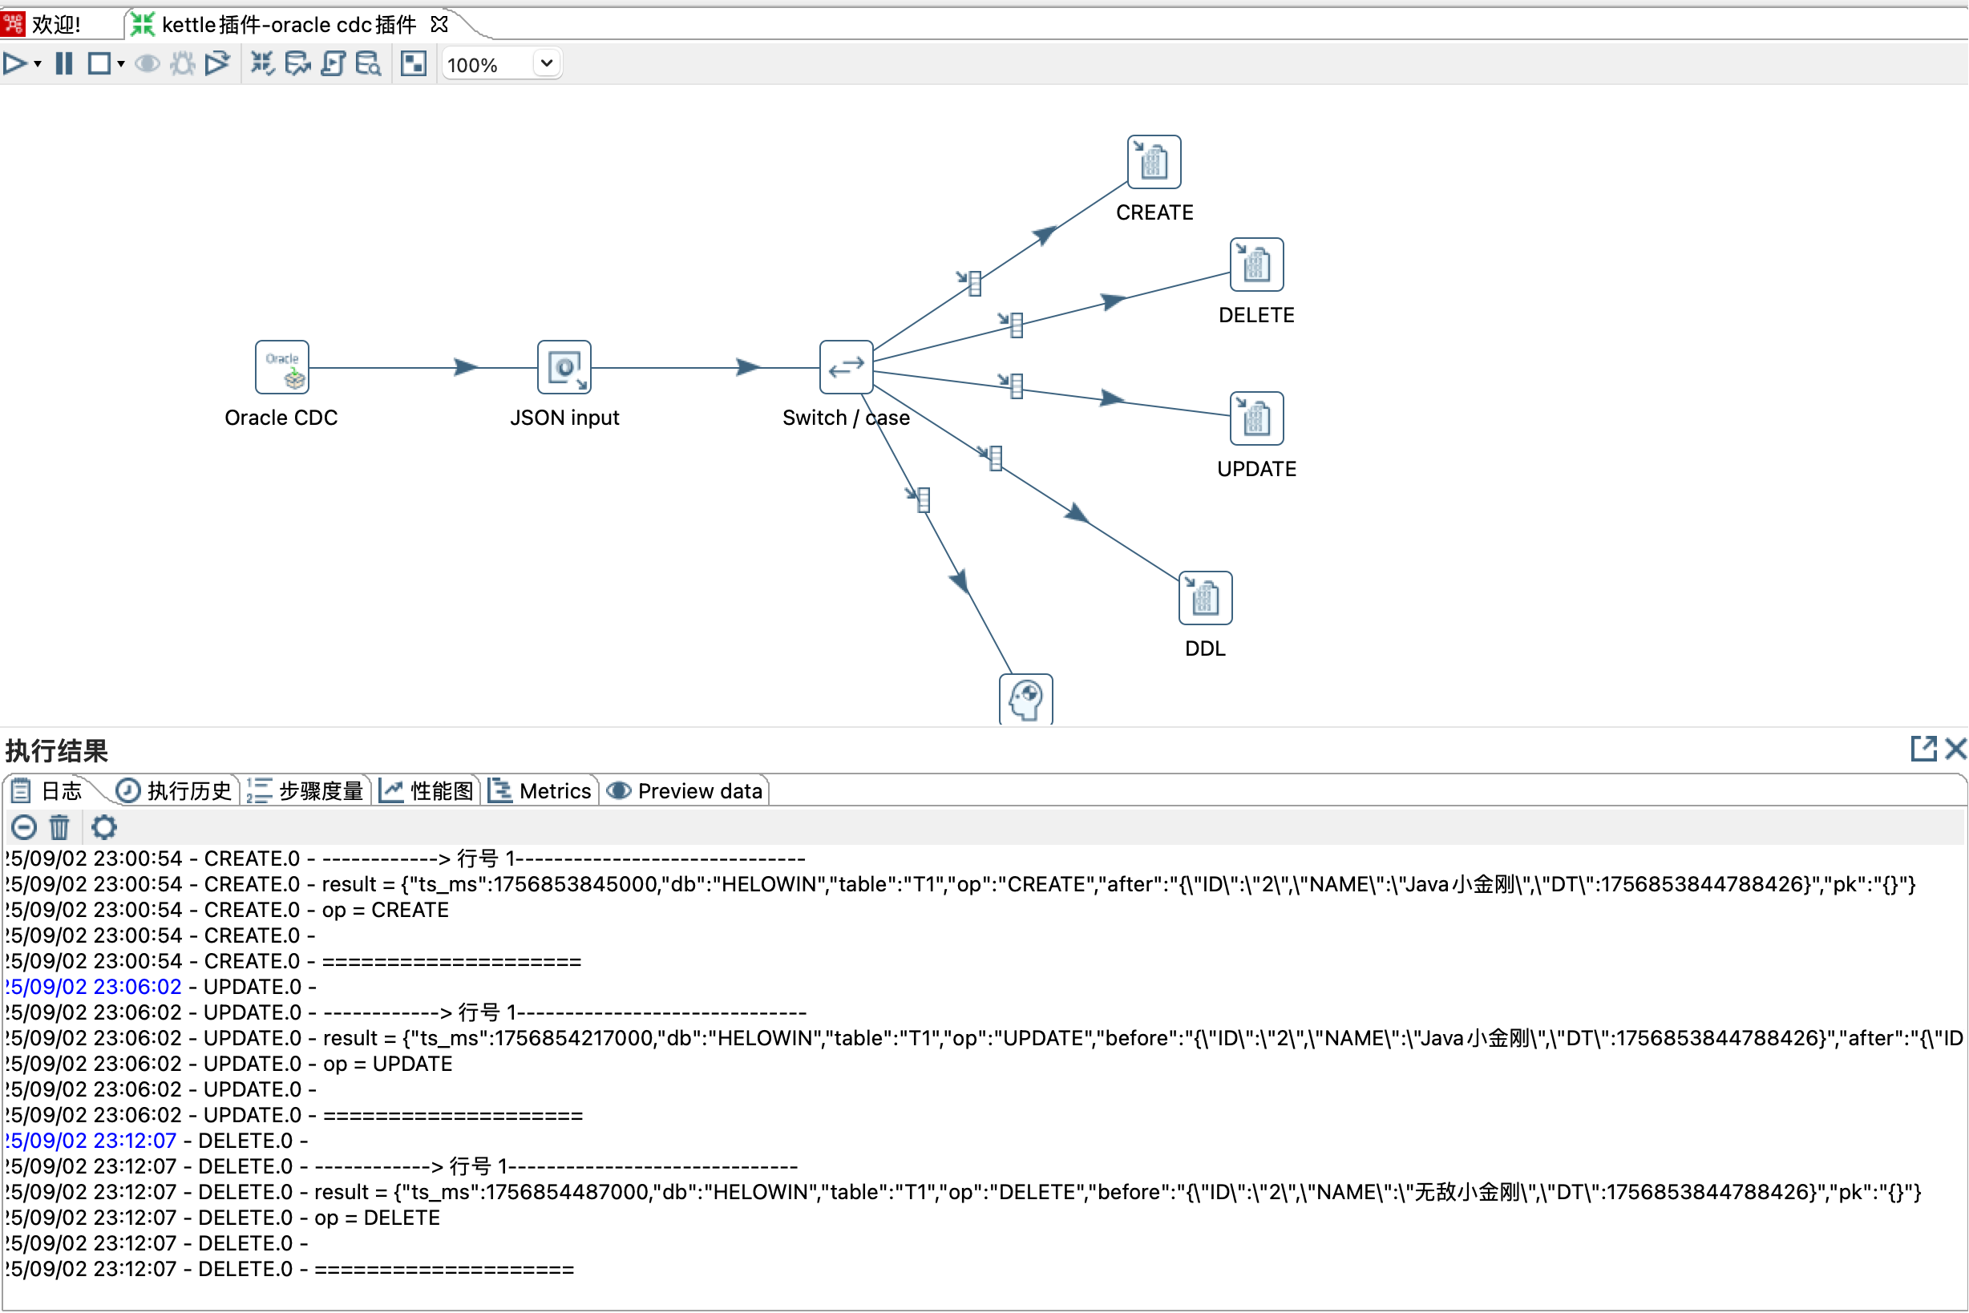Click the DDL log step icon

tap(1204, 598)
